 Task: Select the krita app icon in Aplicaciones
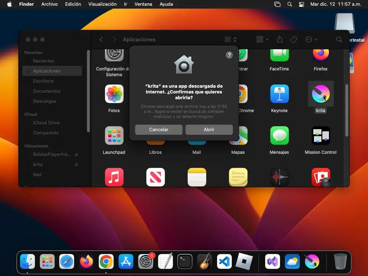[x=321, y=94]
